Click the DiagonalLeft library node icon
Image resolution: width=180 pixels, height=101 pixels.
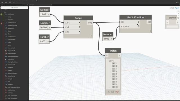6,51
